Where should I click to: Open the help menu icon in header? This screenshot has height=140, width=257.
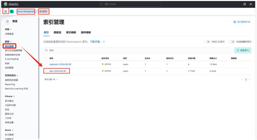244,4
